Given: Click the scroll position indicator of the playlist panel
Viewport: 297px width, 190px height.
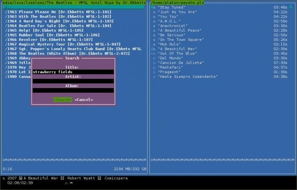Looking at the screenshot, I should (x=291, y=7).
